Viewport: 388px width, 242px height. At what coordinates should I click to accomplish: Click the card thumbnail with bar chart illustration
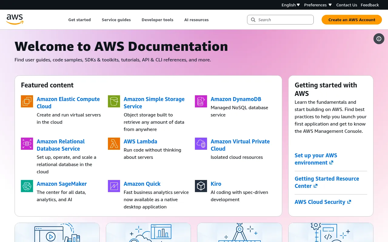pos(148,232)
